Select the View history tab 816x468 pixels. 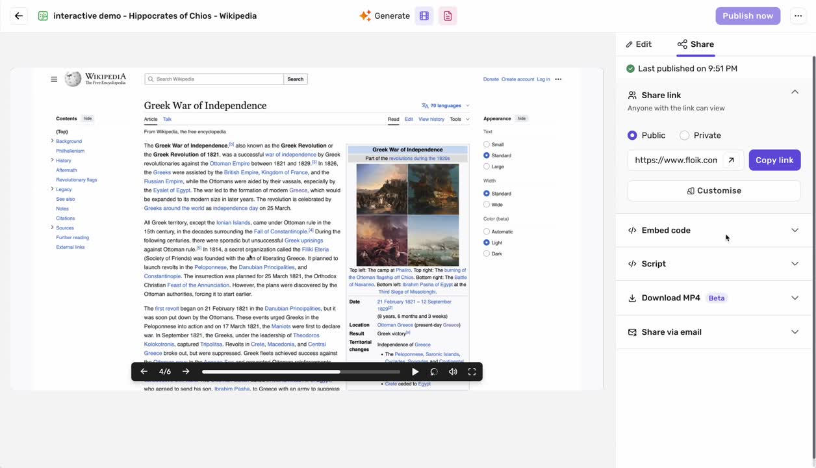click(x=431, y=119)
